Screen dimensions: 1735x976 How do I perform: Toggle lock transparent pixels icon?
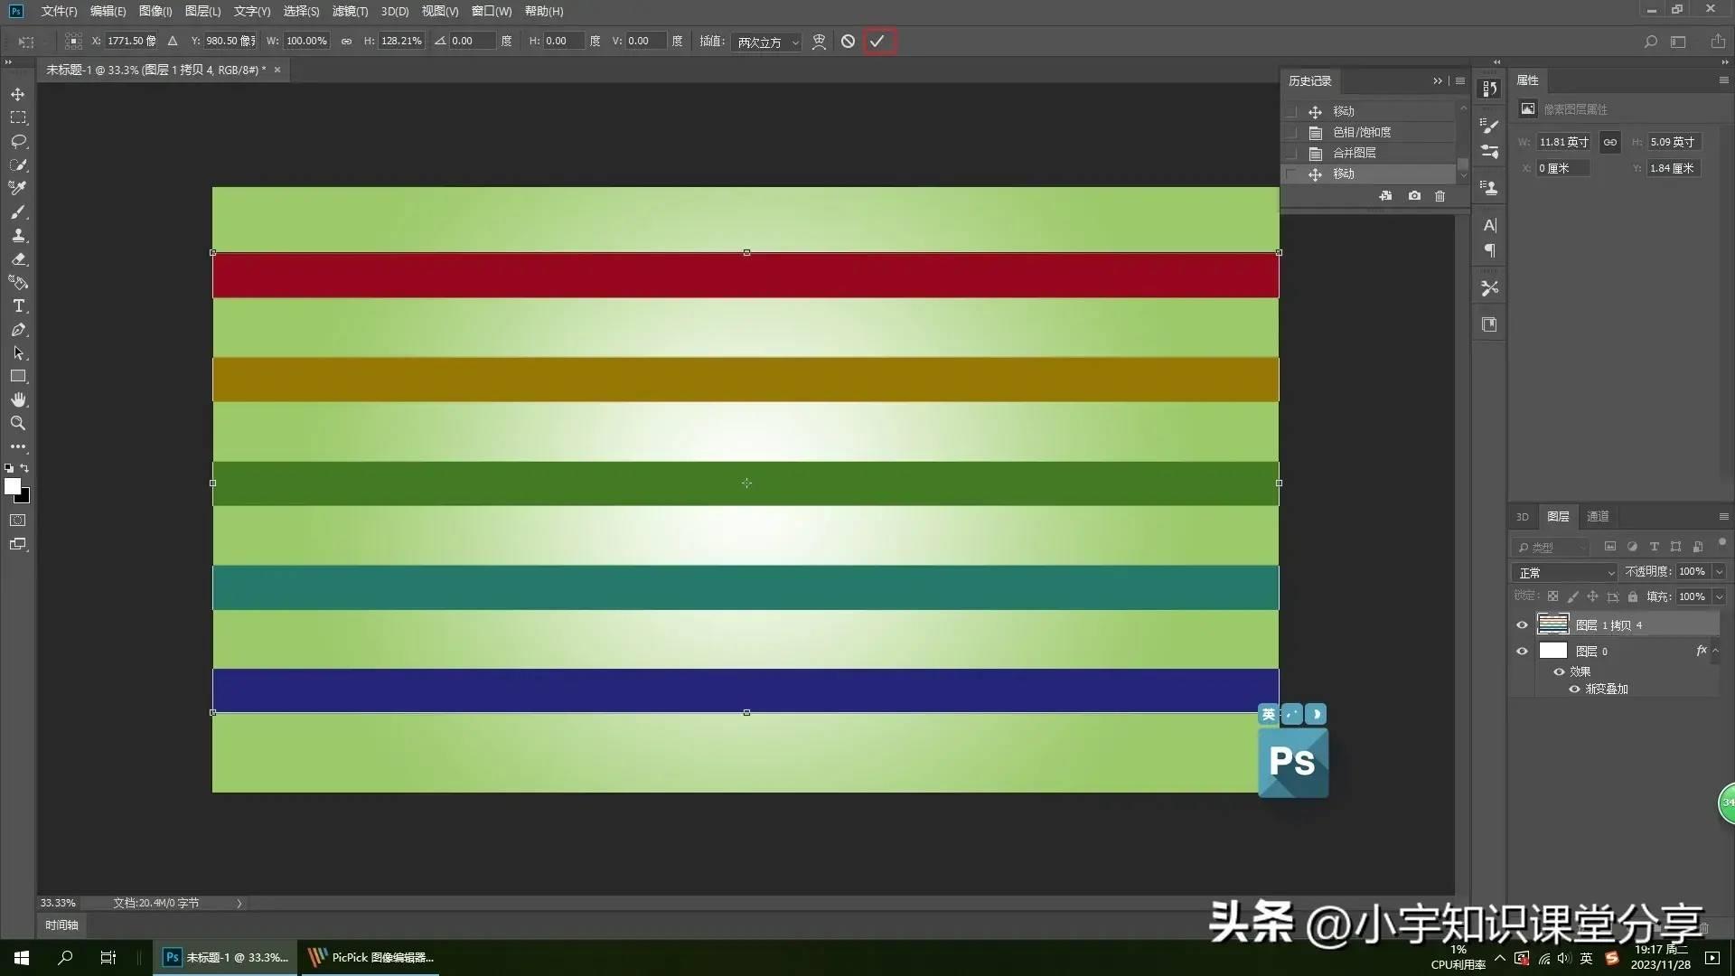(1552, 596)
